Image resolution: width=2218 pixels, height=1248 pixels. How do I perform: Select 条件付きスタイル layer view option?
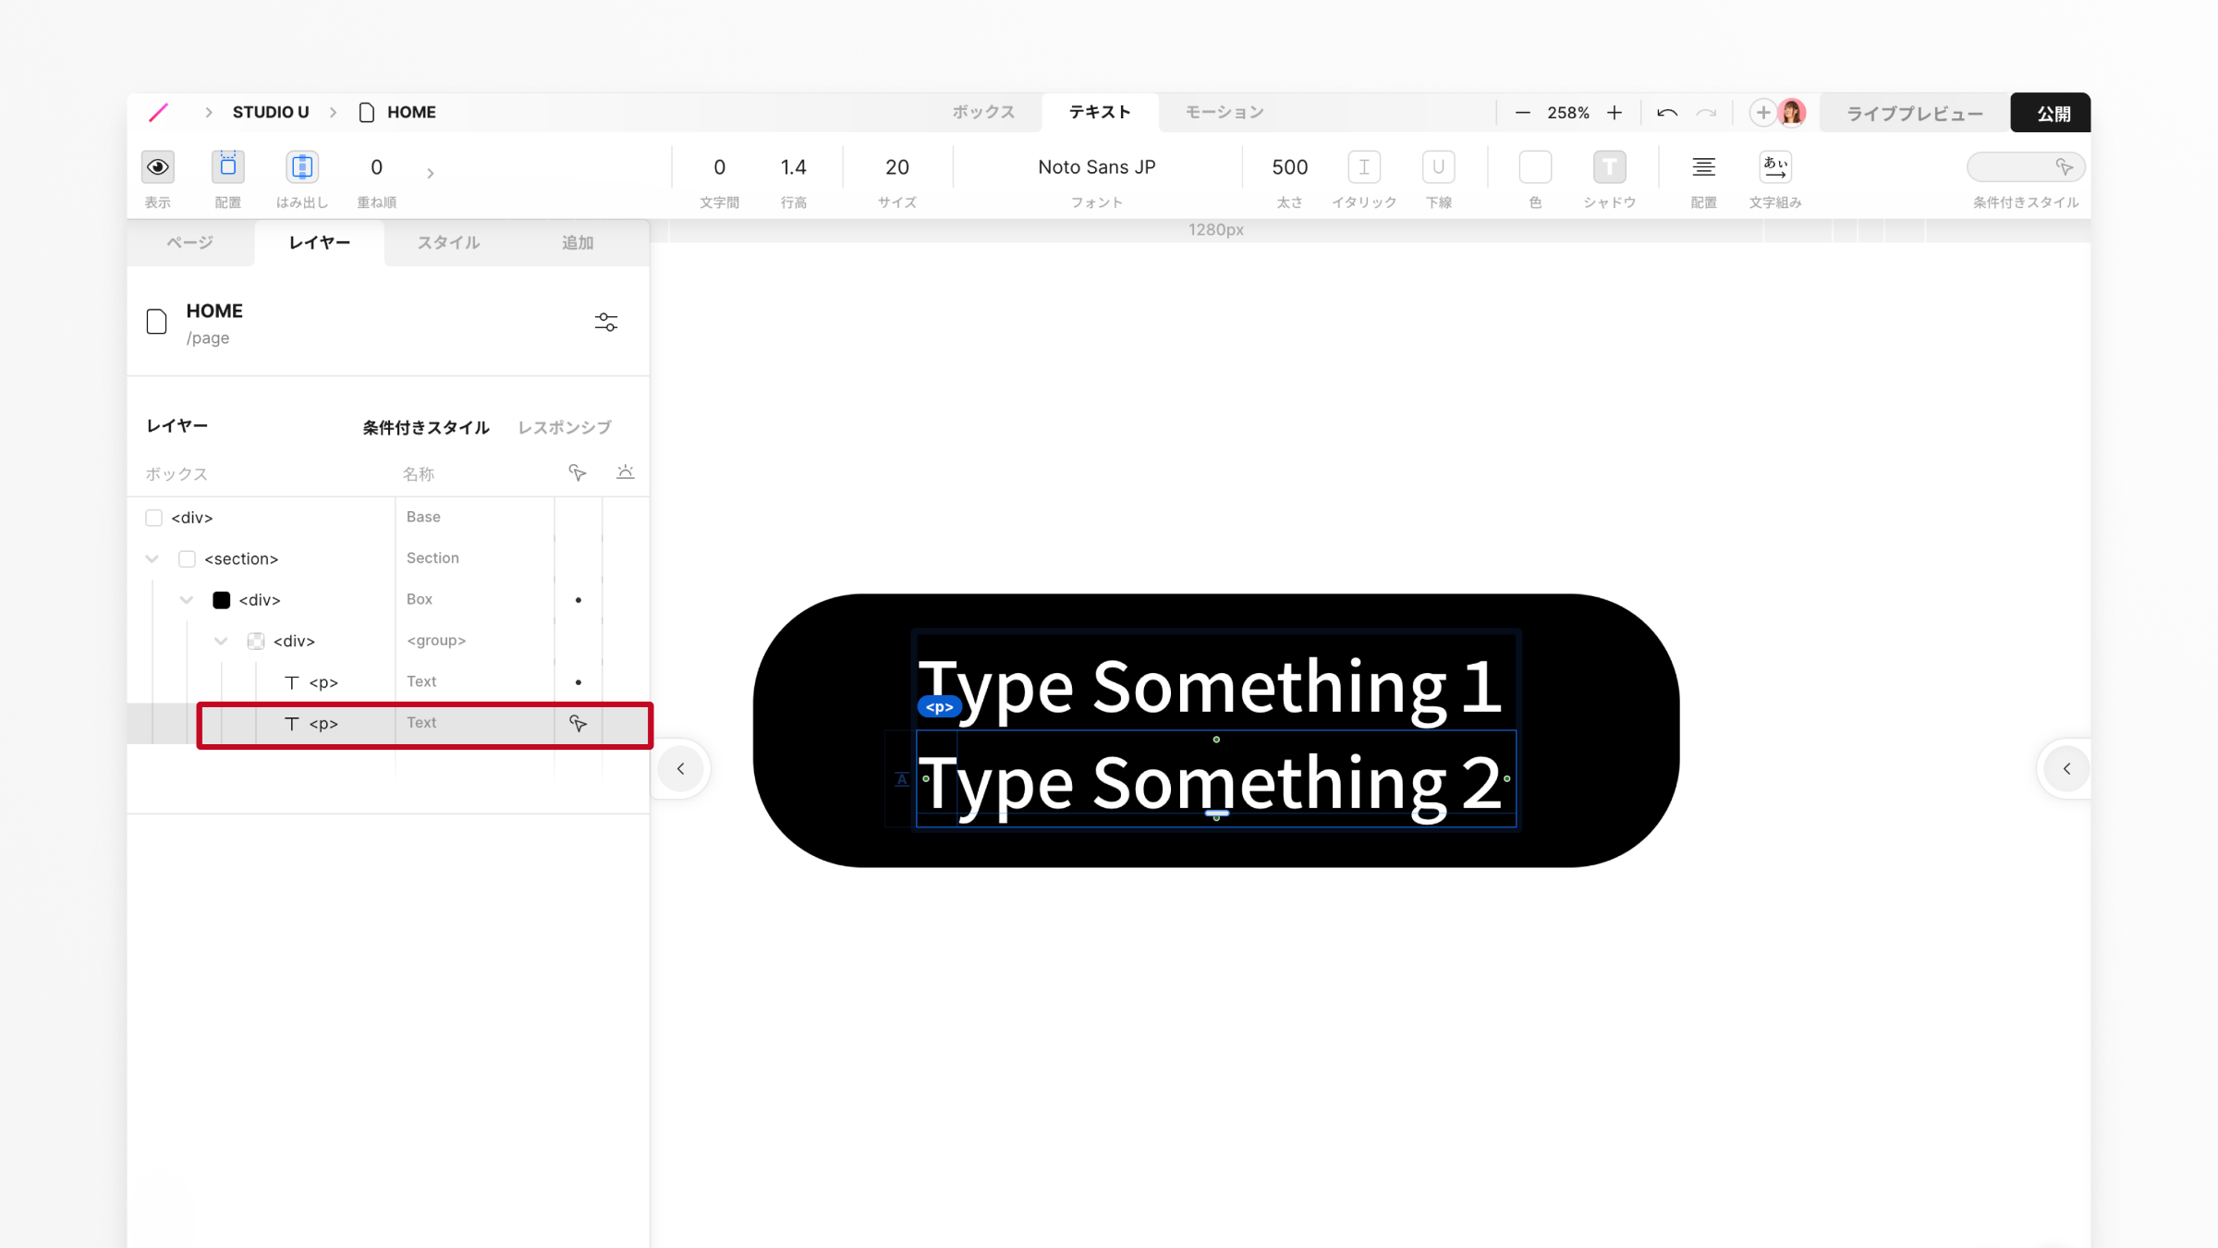point(425,427)
